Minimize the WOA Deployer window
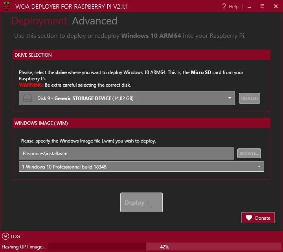 coord(250,7)
